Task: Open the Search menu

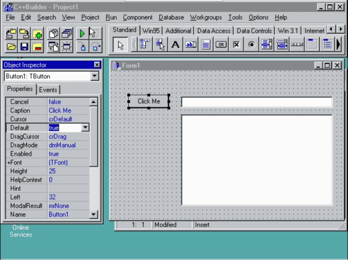Action: 47,17
